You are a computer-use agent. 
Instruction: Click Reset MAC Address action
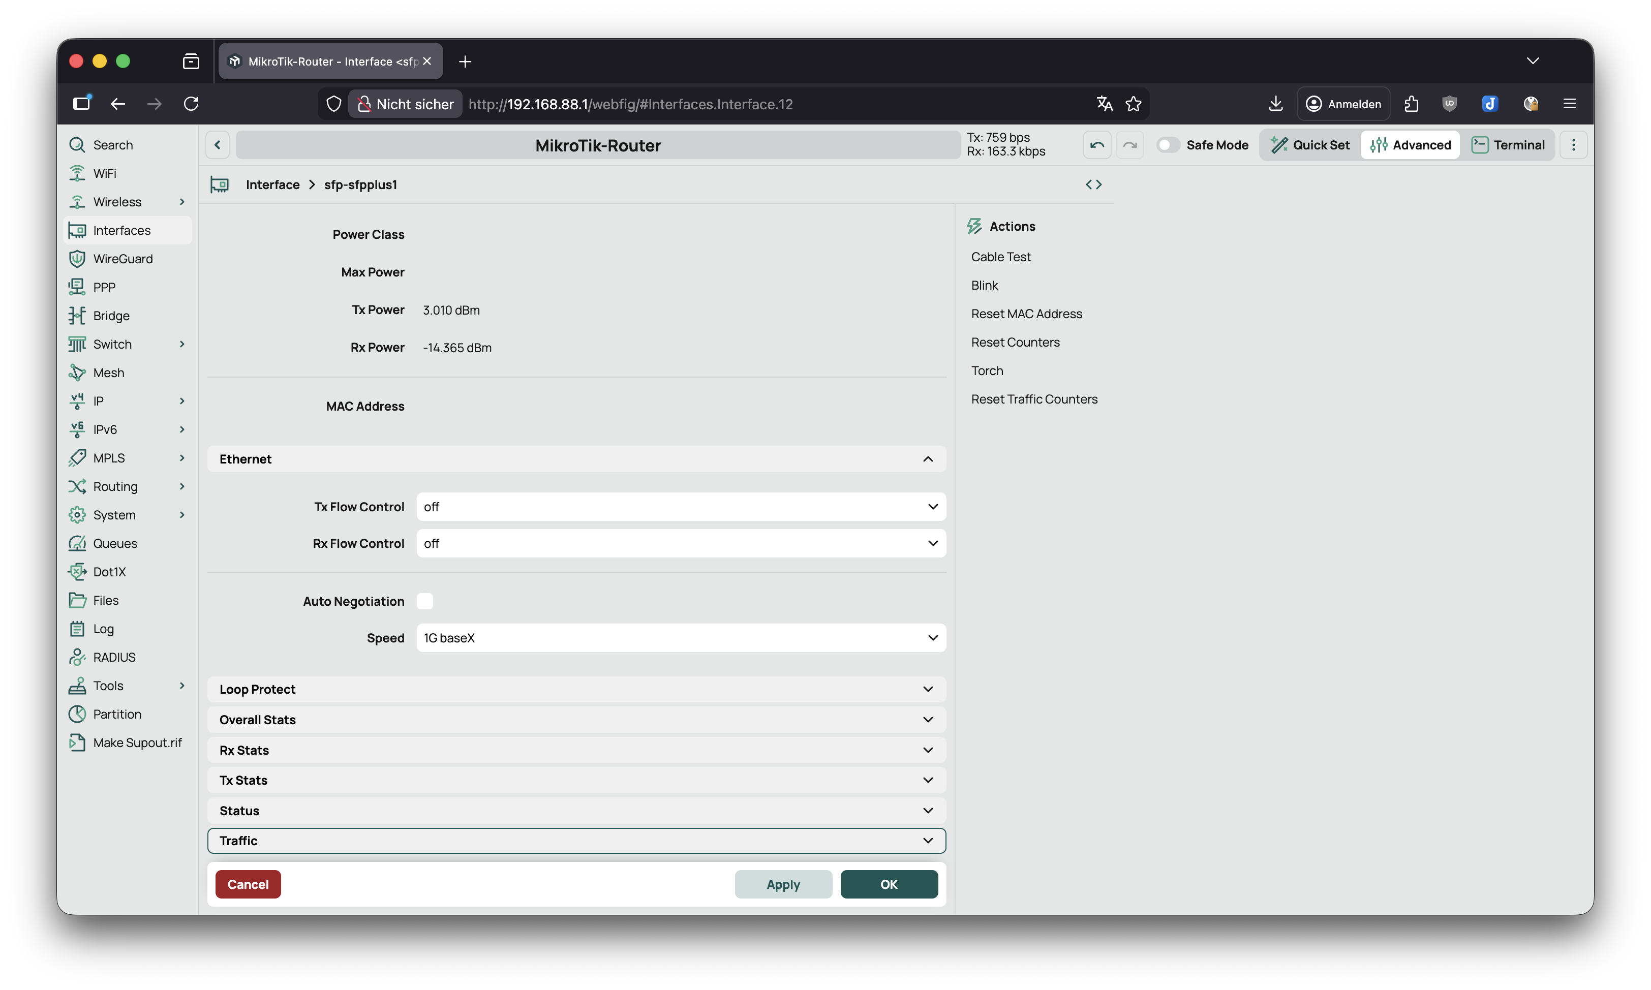tap(1027, 314)
